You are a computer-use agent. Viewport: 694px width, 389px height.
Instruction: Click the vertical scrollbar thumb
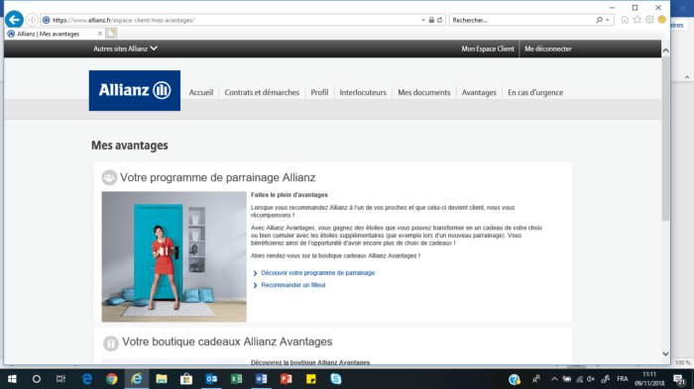pos(665,139)
